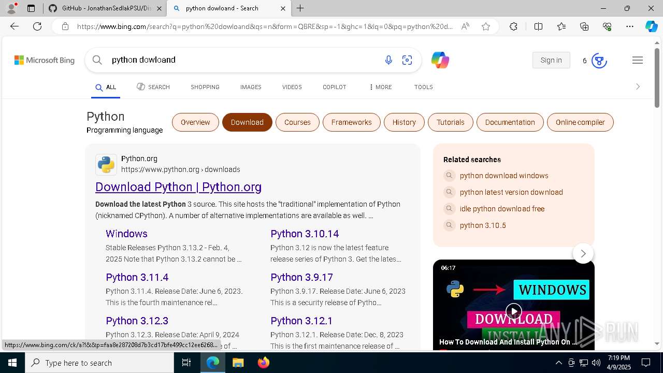Open Download Python | Python.org result
Screen dimensions: 663x373
tap(178, 187)
